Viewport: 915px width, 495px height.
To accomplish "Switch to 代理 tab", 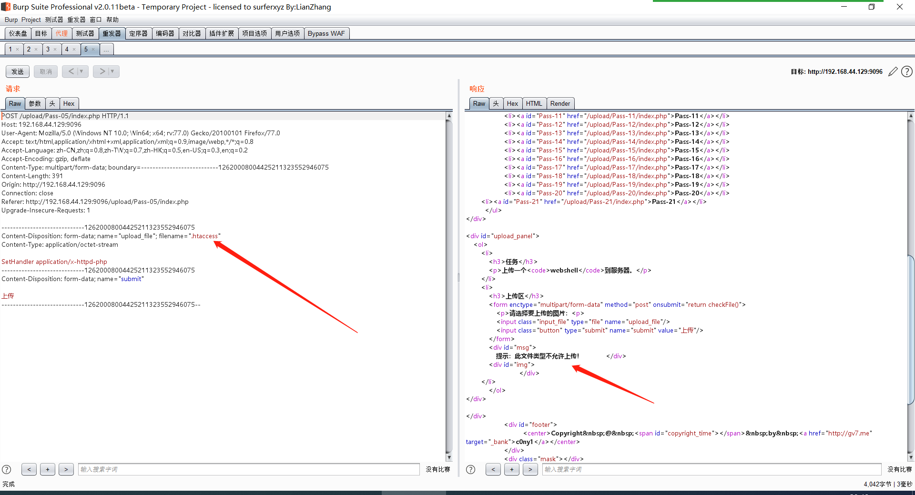I will (62, 33).
